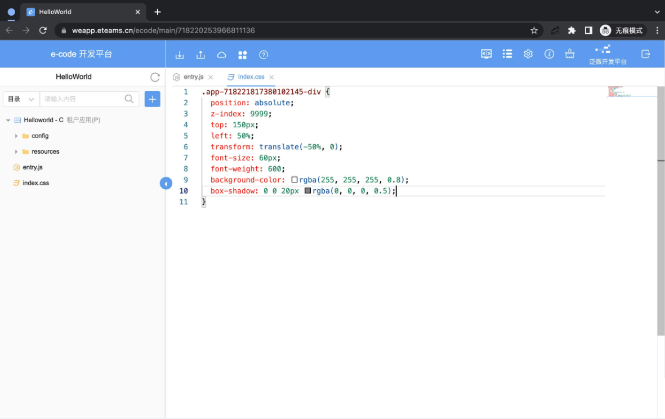
Task: Open index.css in file tree
Action: pyautogui.click(x=35, y=183)
